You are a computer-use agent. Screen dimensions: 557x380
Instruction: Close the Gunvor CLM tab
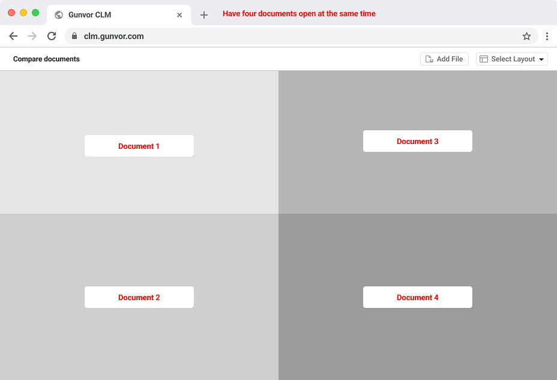pos(179,15)
